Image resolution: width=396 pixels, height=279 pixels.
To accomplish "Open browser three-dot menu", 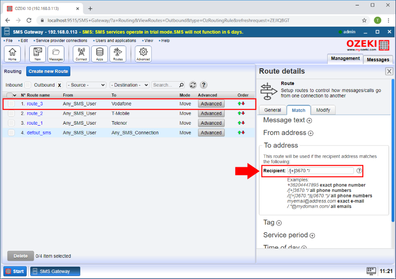I will 389,20.
